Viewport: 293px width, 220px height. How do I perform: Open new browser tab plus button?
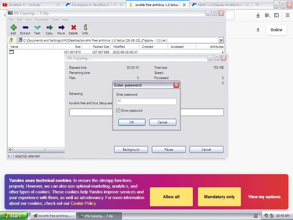(x=257, y=5)
